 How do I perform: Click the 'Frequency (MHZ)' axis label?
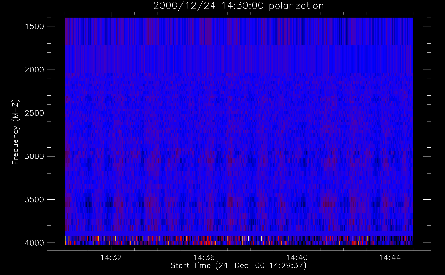16,132
